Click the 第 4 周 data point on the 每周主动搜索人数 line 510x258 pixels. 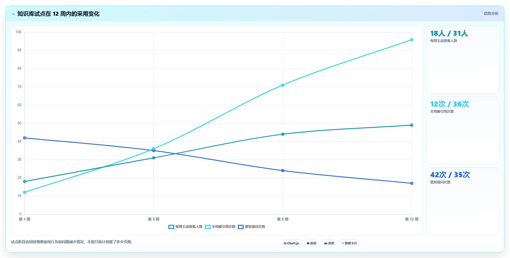pos(154,158)
